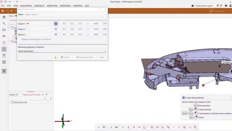The width and height of the screenshot is (232, 131).
Task: Toggle Datum 1 blue selection mode button
Action: coord(56,24)
